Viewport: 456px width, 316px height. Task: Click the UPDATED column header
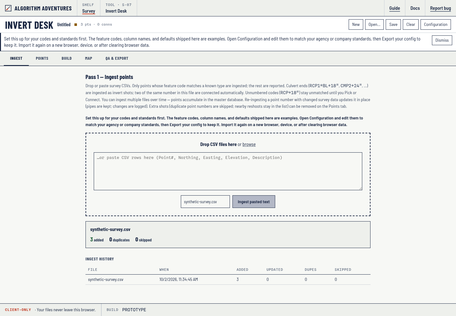(x=275, y=270)
